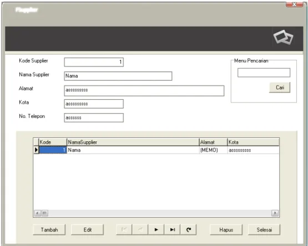308x246 pixels.
Task: Click the overlapping frames logo icon
Action: pos(283,37)
